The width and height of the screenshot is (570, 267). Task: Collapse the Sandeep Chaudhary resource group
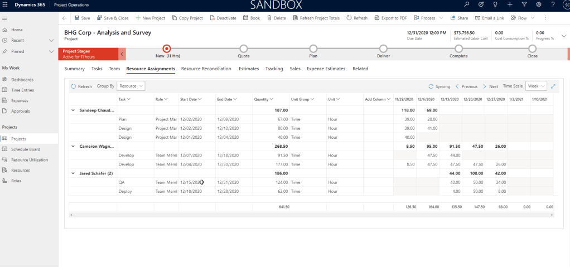(73, 110)
